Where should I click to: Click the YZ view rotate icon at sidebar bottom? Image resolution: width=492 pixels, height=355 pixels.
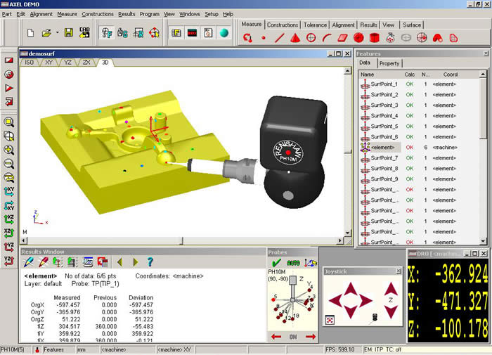pos(8,261)
